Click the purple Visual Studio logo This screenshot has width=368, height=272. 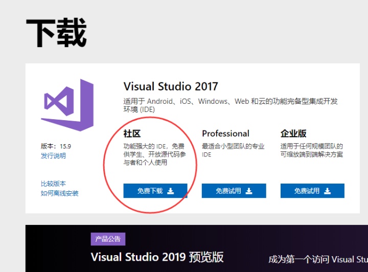pyautogui.click(x=67, y=105)
